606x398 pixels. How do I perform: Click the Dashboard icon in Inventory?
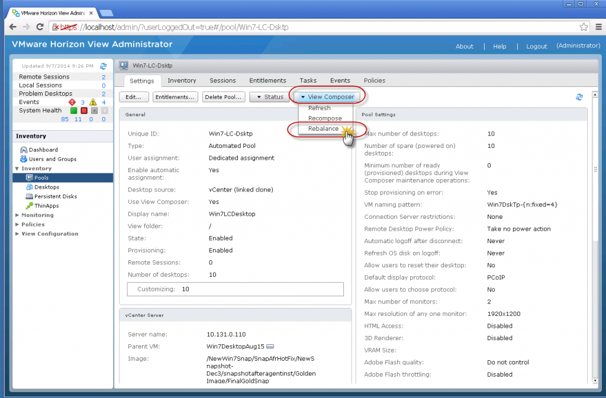click(24, 150)
